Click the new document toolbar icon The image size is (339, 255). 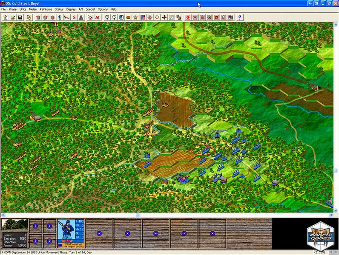click(6, 17)
